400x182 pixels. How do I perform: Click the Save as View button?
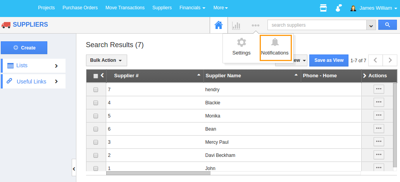tap(329, 60)
